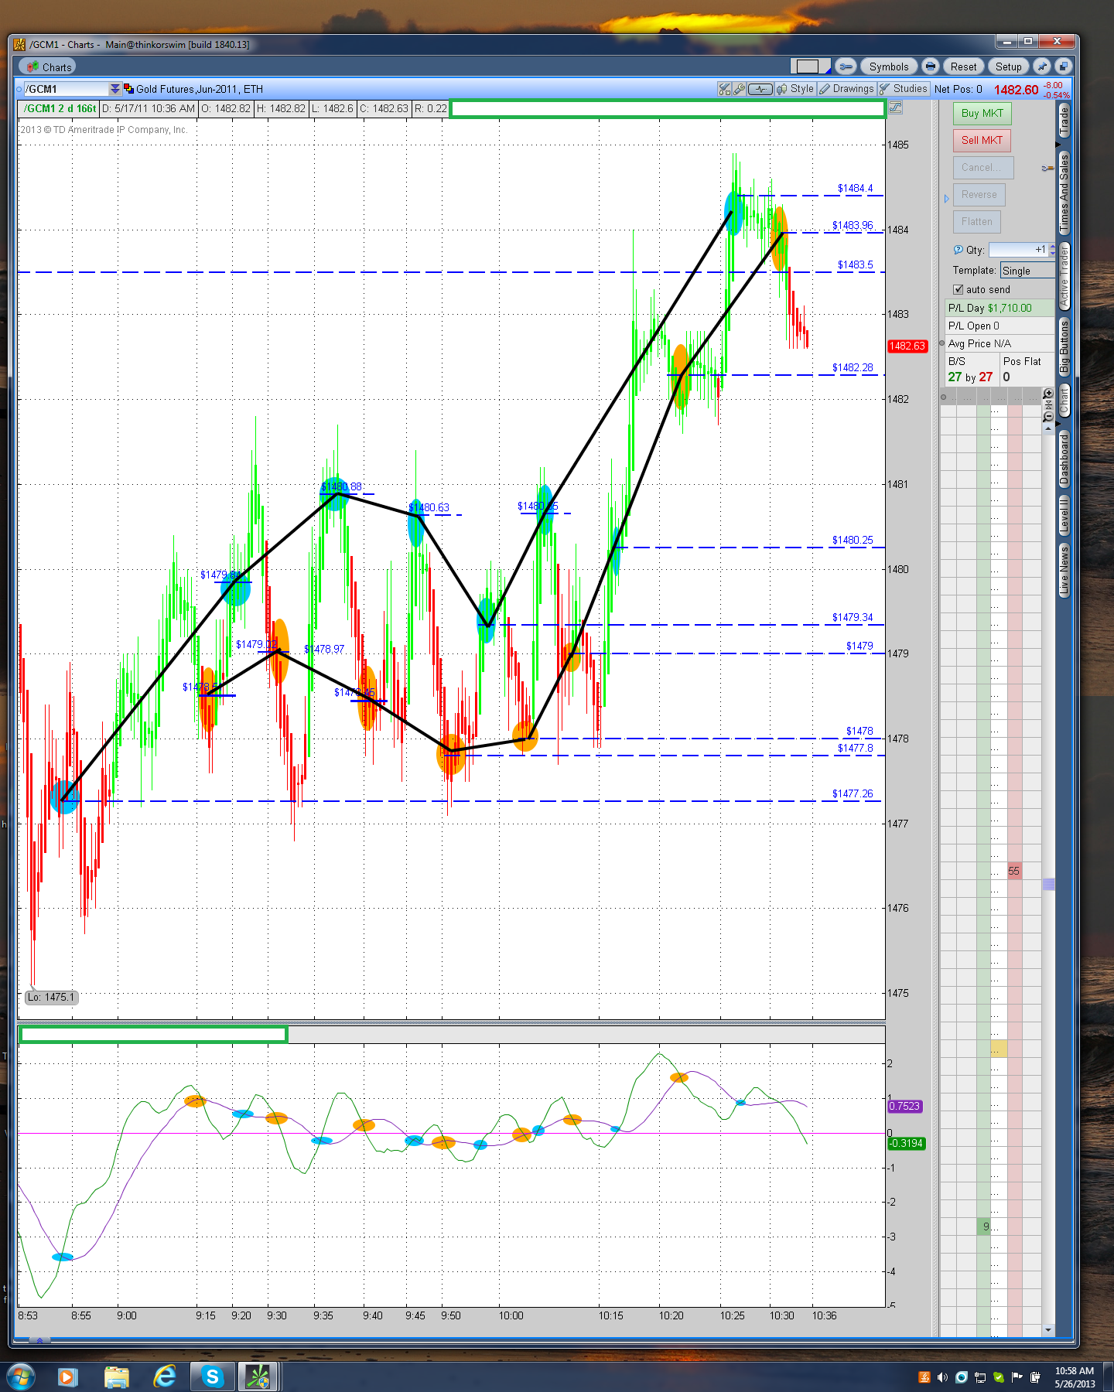Click the Reset button
1114x1392 pixels.
pyautogui.click(x=963, y=67)
